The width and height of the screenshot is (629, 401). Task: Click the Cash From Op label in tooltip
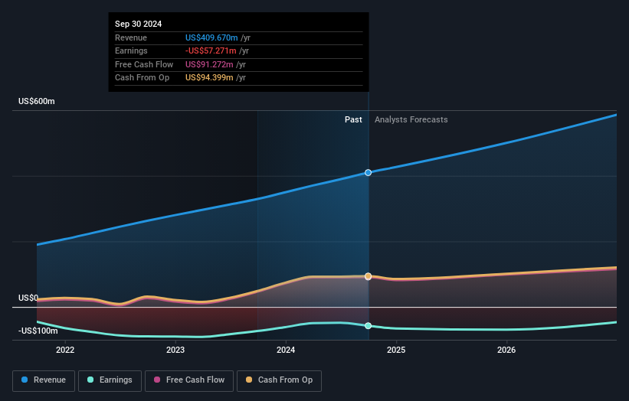tap(142, 78)
